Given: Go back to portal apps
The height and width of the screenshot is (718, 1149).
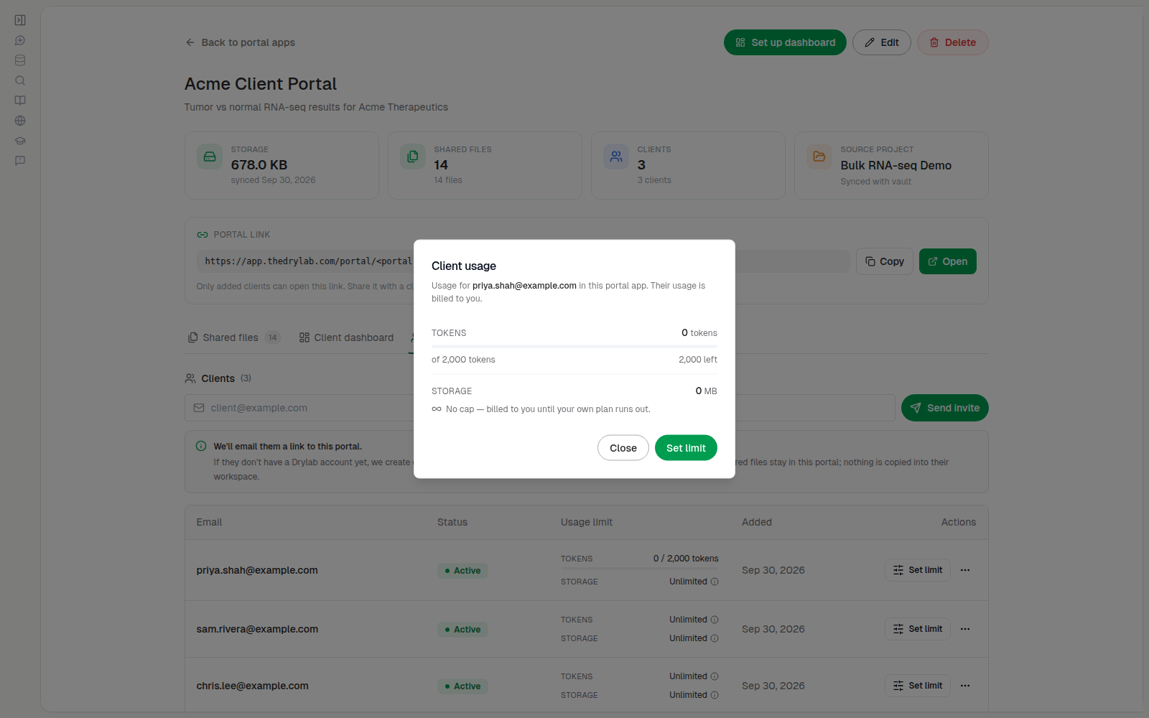Looking at the screenshot, I should point(240,42).
